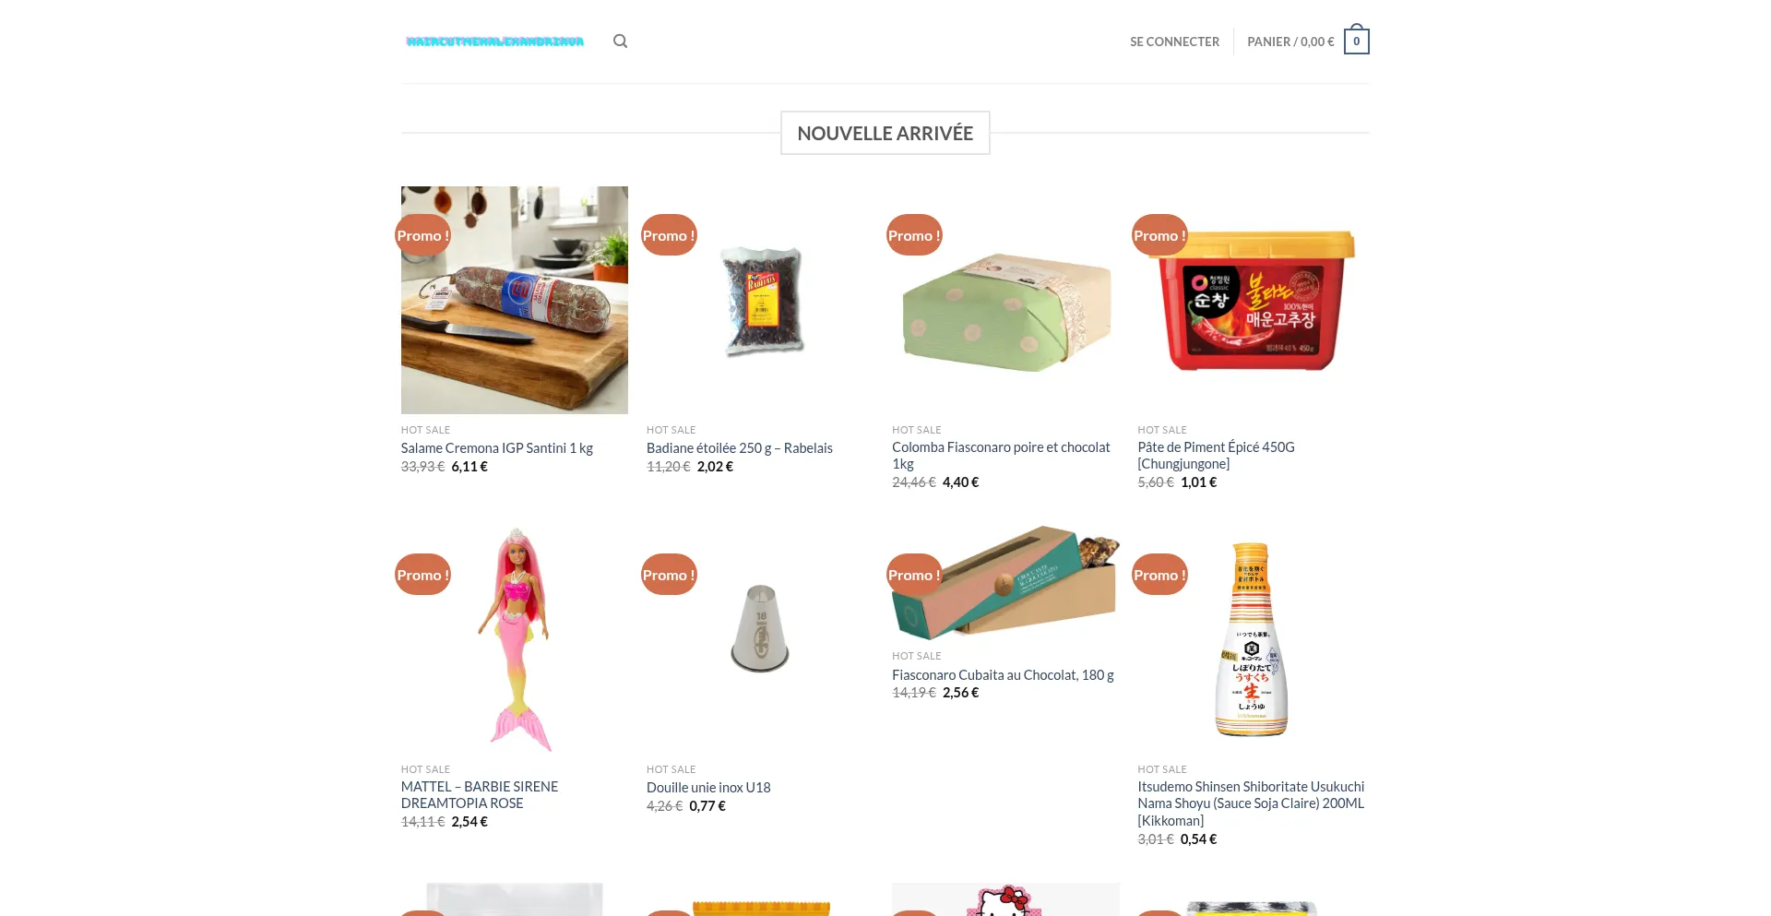Click the Promo badge on the Kikkoman soy sauce
Image resolution: width=1771 pixels, height=916 pixels.
tap(1159, 575)
